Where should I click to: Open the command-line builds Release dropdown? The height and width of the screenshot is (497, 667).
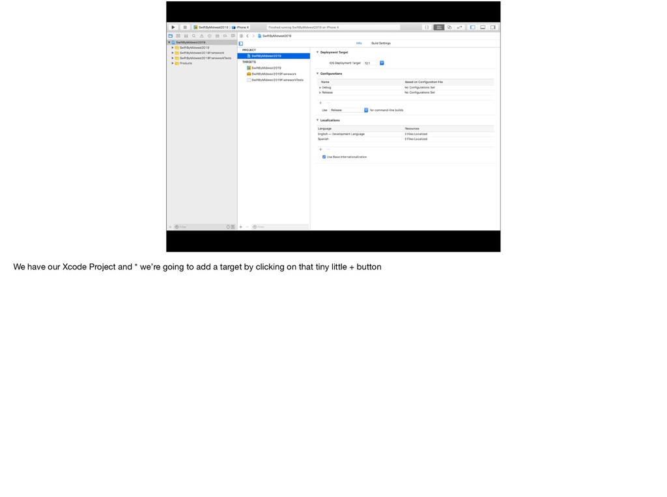click(x=349, y=110)
